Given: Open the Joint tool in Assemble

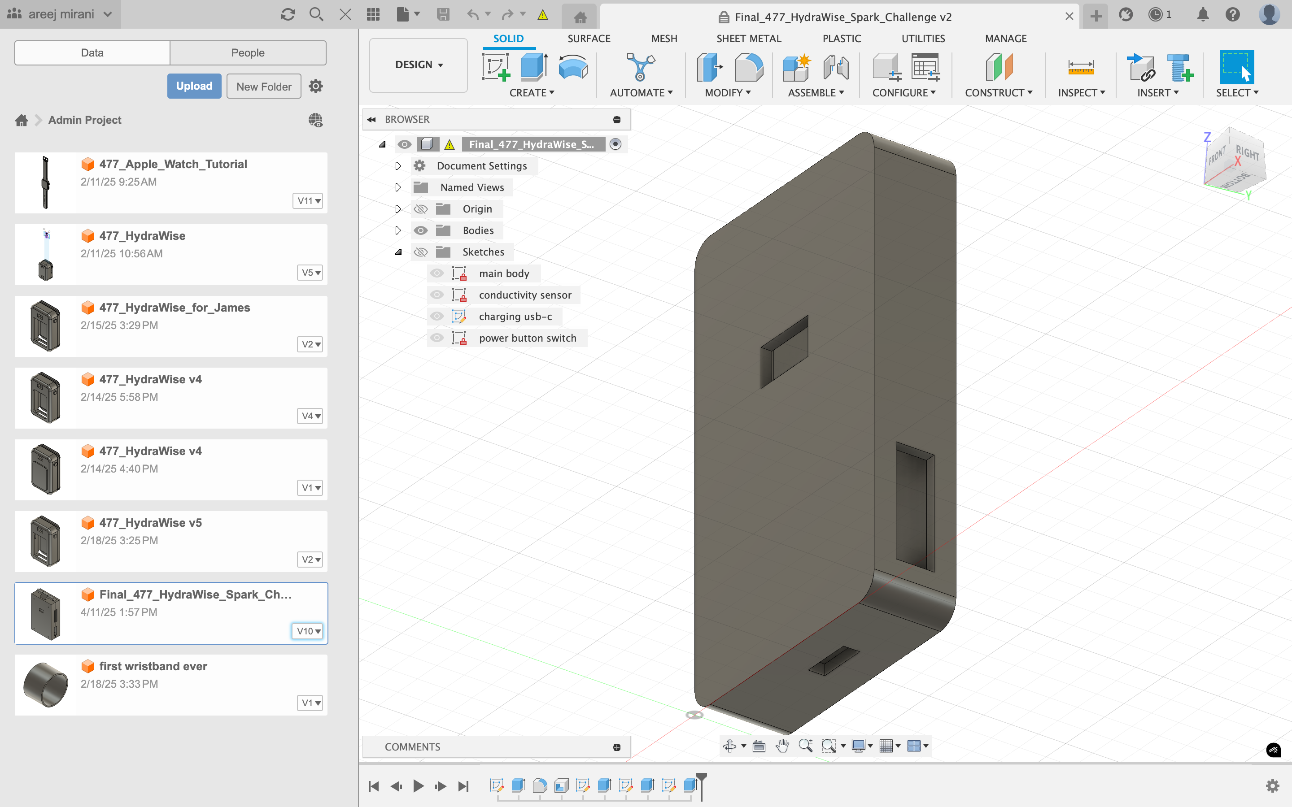Looking at the screenshot, I should [835, 68].
